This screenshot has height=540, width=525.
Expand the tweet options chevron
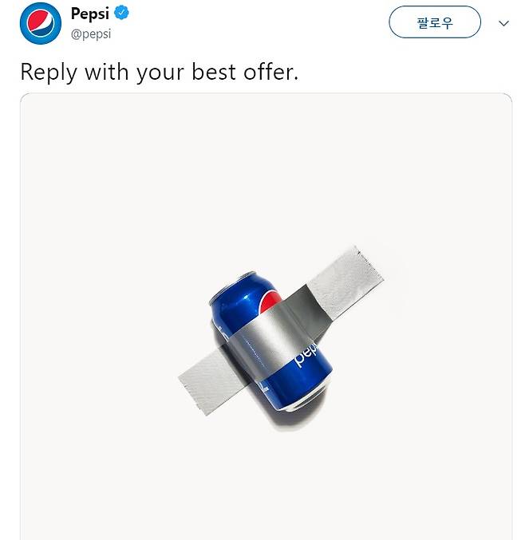[503, 23]
